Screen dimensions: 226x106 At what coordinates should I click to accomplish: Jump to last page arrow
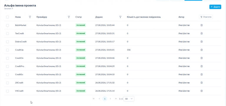pyautogui.click(x=116, y=99)
